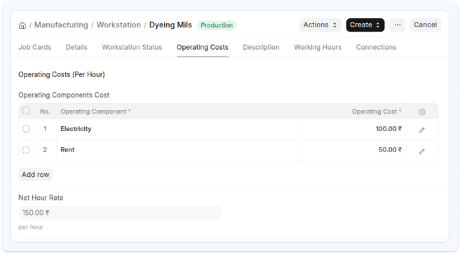Viewport: 460px width, 254px height.
Task: Open the Actions dropdown
Action: click(x=320, y=25)
